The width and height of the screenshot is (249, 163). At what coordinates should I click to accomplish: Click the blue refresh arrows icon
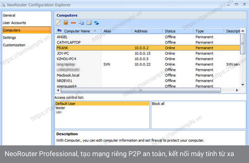[96, 23]
